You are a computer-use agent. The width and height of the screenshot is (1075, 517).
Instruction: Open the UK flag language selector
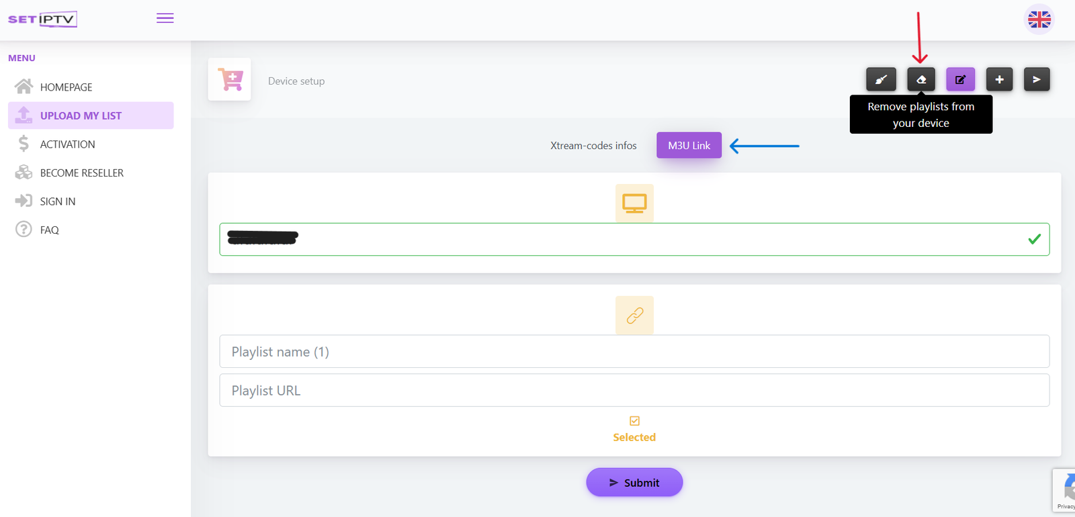coord(1039,19)
